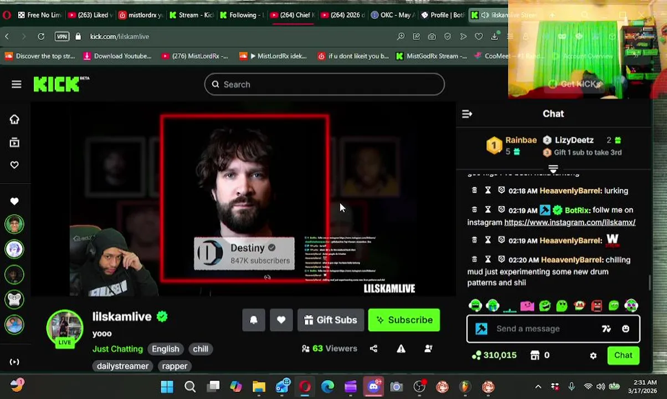The width and height of the screenshot is (667, 399).
Task: Switch to the Free No Limi browser tab
Action: tap(39, 15)
